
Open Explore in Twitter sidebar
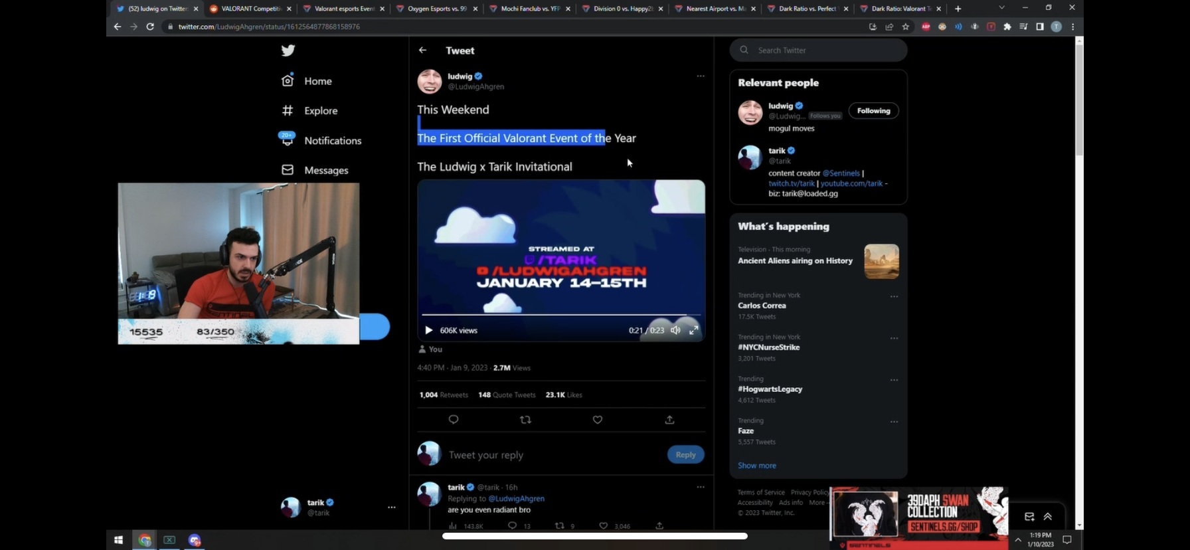click(x=309, y=110)
